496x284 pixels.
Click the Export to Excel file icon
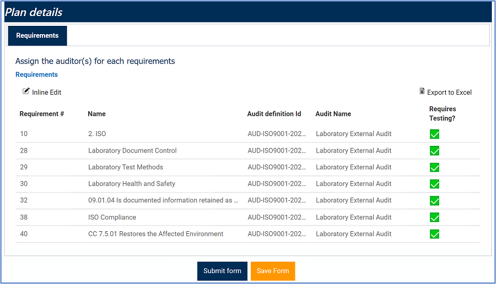[422, 92]
